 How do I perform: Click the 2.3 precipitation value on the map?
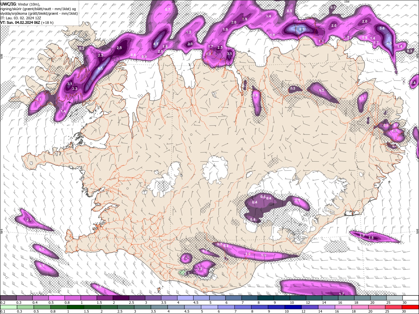pyautogui.click(x=75, y=89)
